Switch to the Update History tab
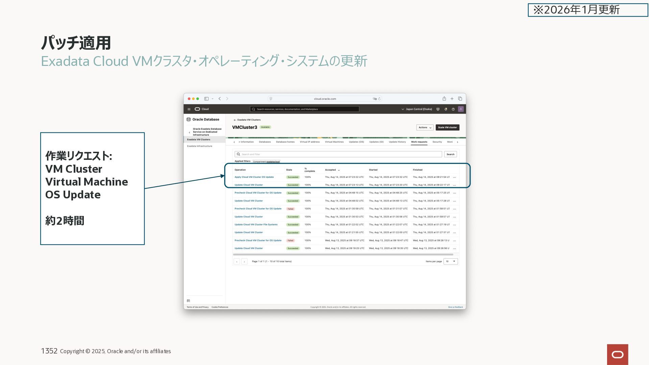 pyautogui.click(x=397, y=142)
